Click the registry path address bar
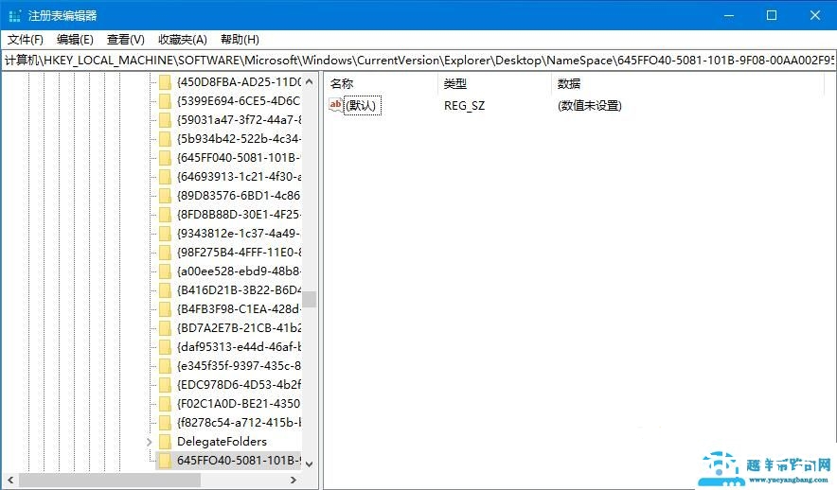The image size is (837, 490). [418, 61]
